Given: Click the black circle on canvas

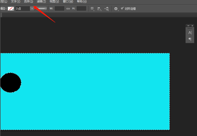Looking at the screenshot, I should click(x=11, y=83).
